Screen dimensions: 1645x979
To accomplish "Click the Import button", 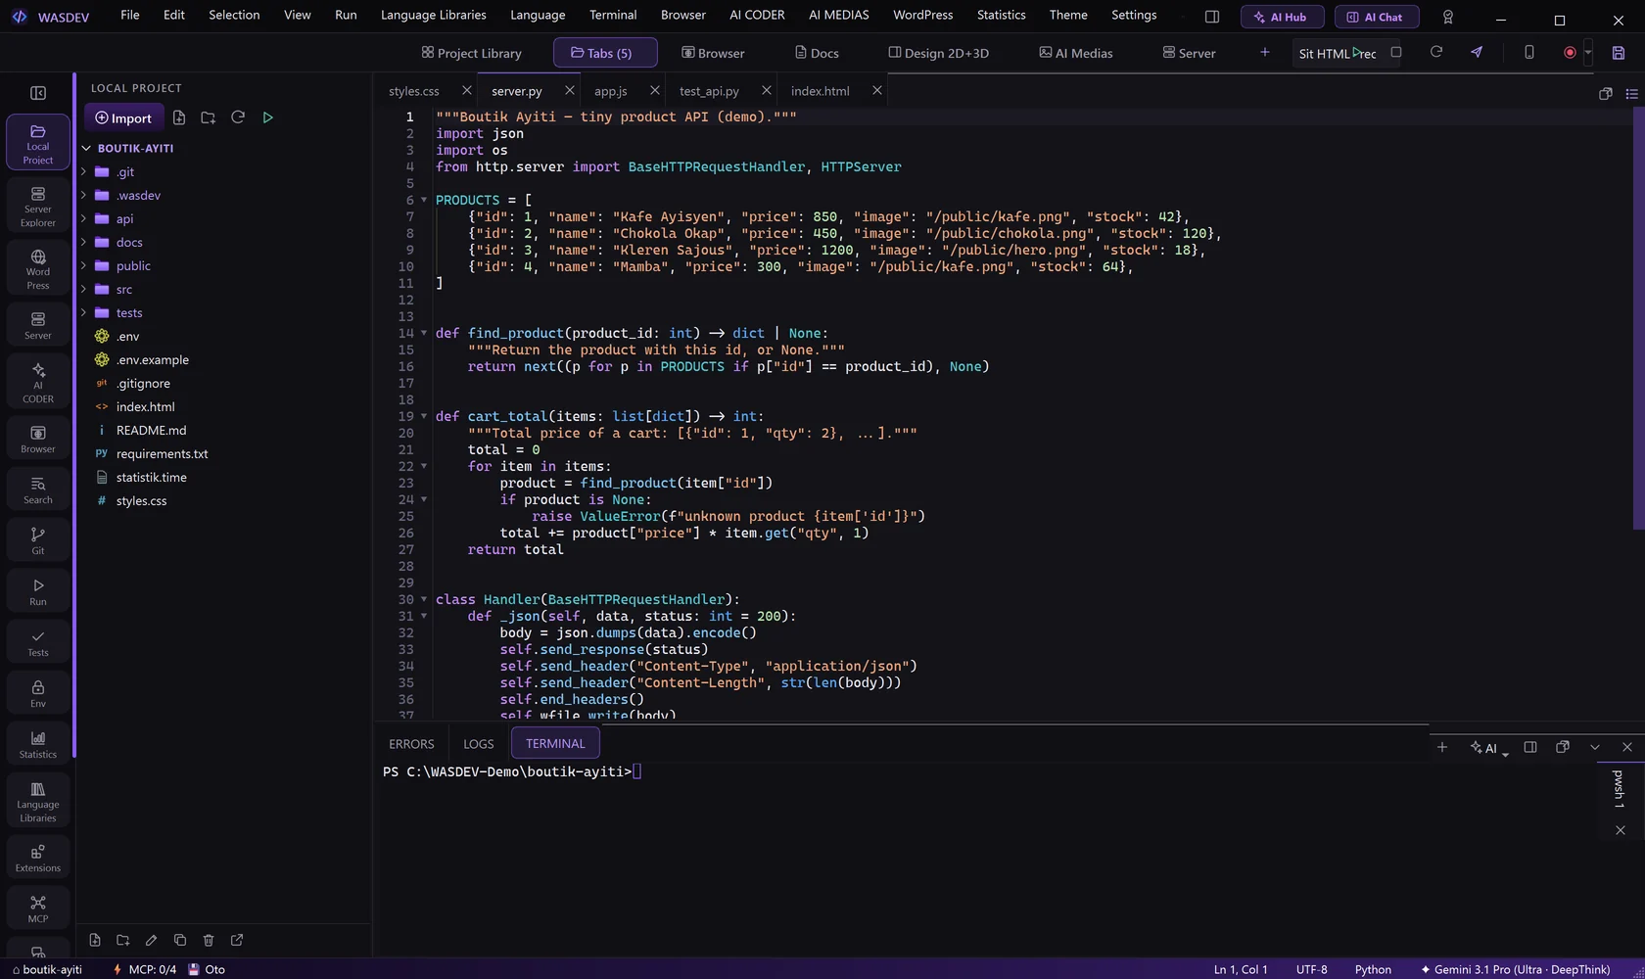I will pos(123,117).
